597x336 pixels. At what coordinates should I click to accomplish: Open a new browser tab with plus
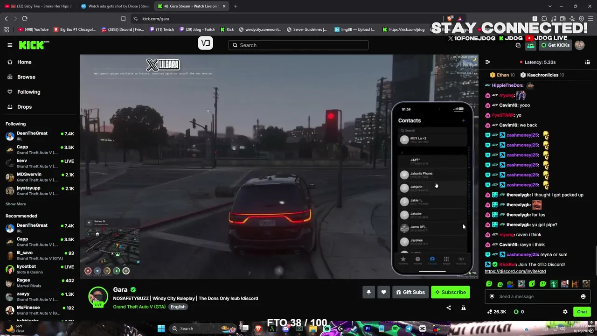click(236, 6)
